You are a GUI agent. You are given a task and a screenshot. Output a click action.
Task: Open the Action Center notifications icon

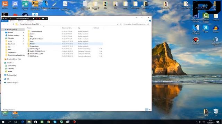click(218, 122)
